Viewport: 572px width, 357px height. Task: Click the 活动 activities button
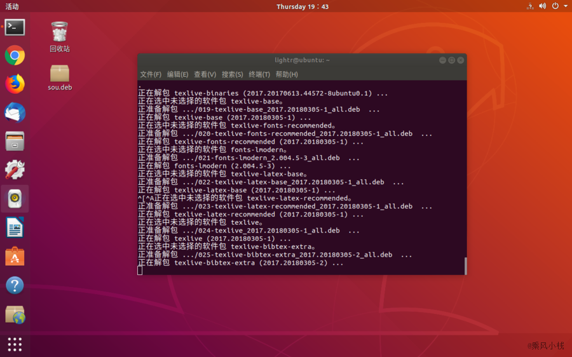tap(12, 6)
